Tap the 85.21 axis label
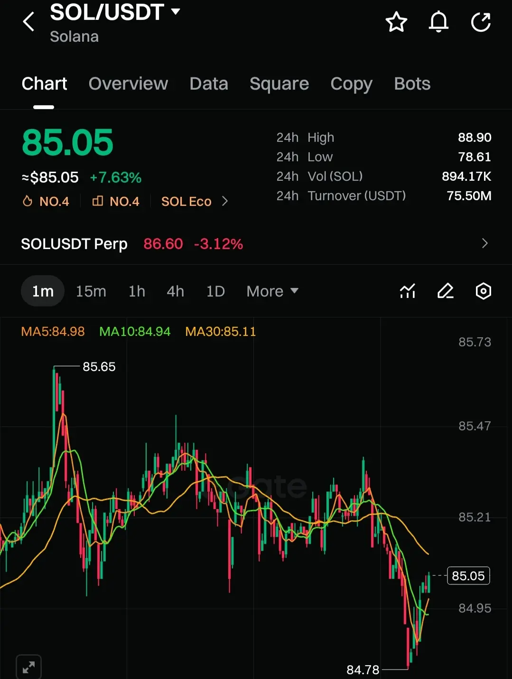 [x=475, y=517]
